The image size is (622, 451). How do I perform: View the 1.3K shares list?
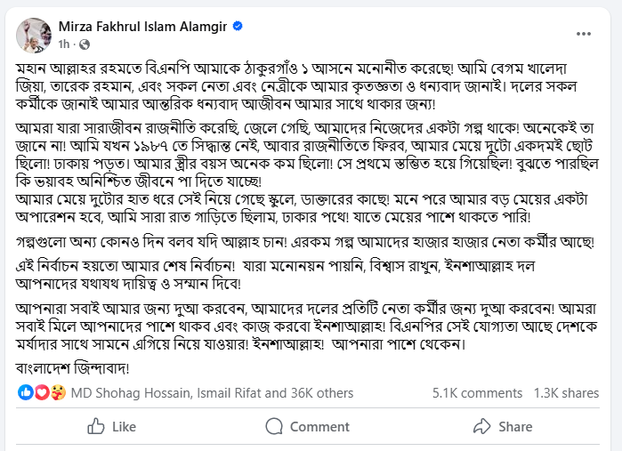click(566, 392)
